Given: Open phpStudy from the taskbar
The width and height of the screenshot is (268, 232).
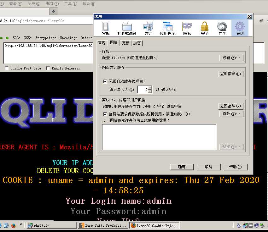Looking at the screenshot, I should [x=52, y=225].
